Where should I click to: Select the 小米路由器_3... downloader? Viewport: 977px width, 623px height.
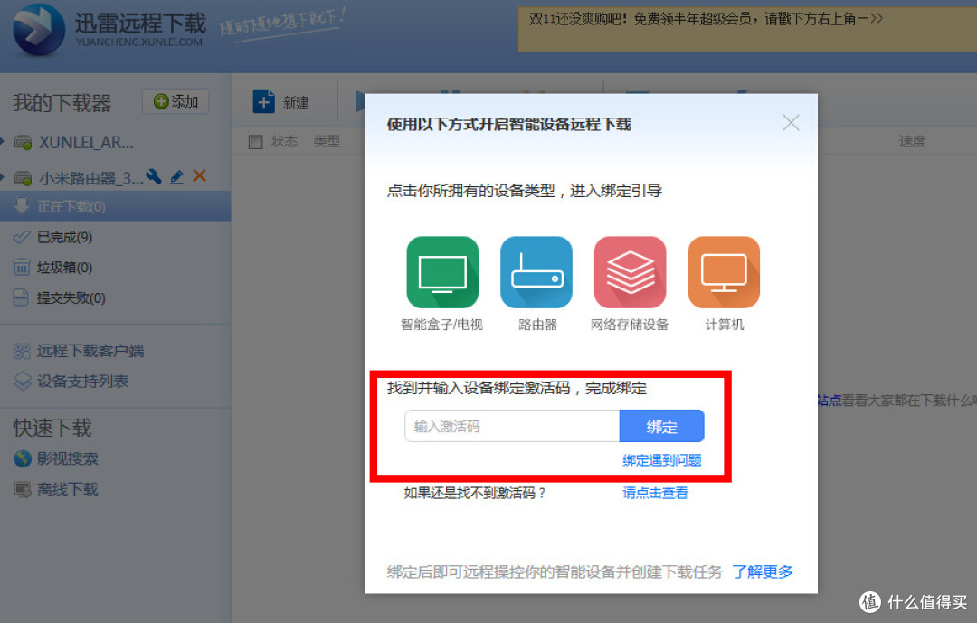pos(91,178)
